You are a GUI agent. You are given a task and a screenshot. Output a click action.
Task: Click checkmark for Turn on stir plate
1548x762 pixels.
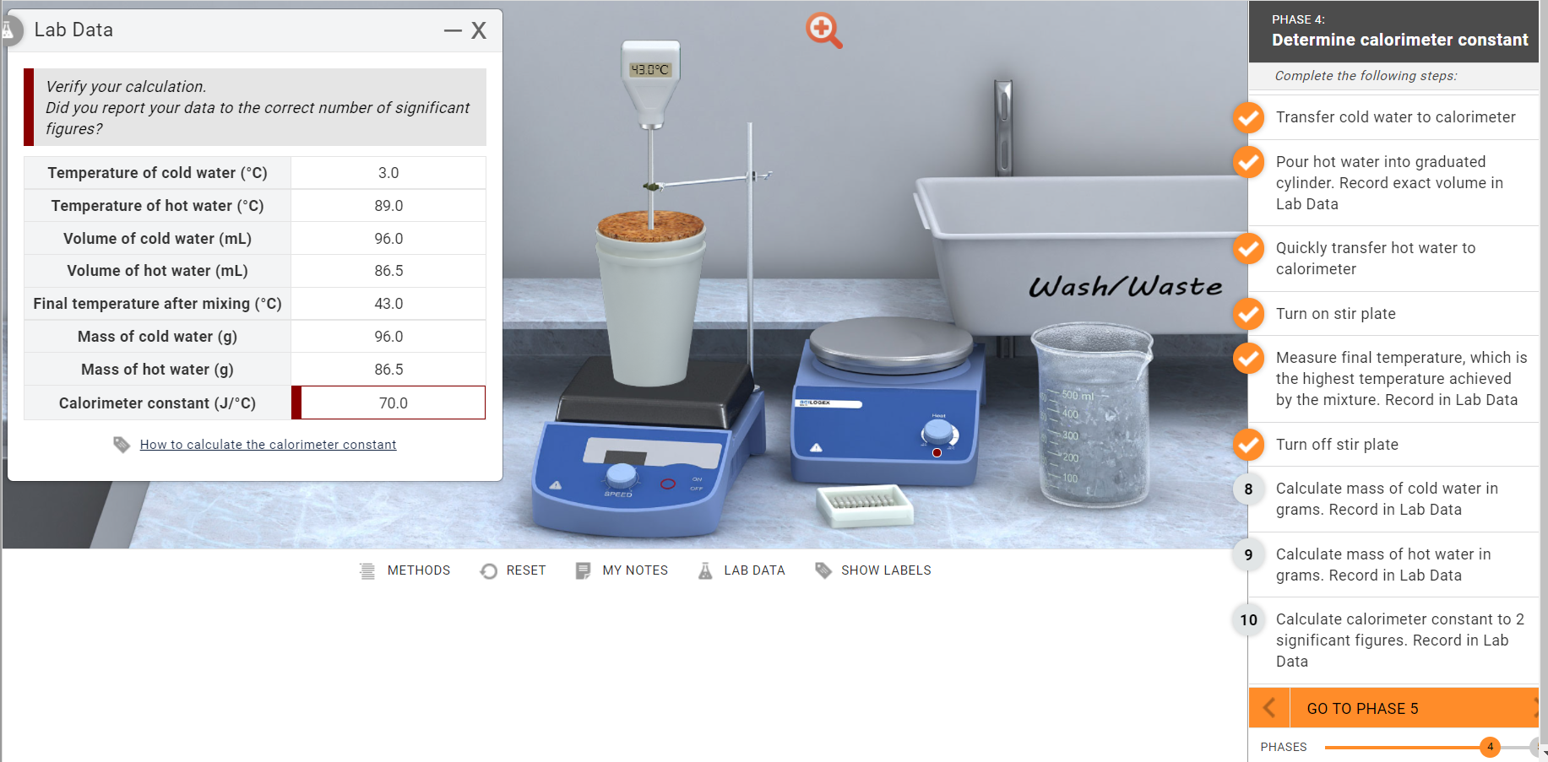click(1248, 314)
